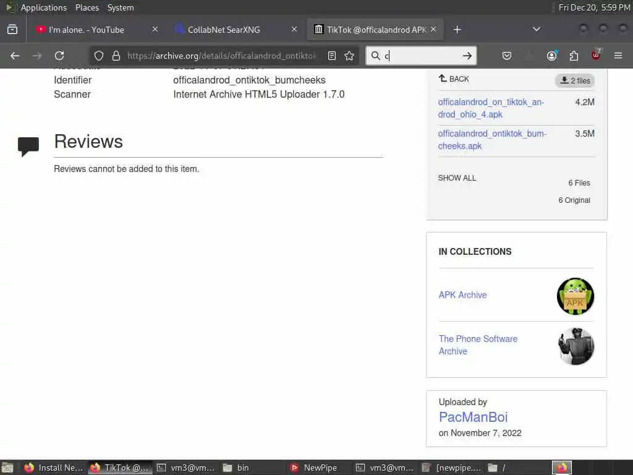This screenshot has width=633, height=475.
Task: Open the uBlock Origin extension icon
Action: click(x=596, y=55)
